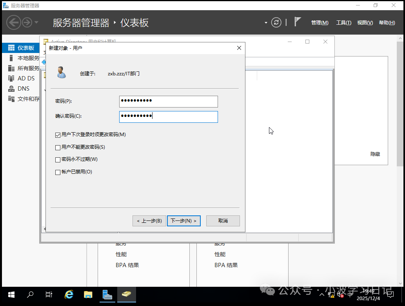Click inside the 确认密码 input field
Image resolution: width=405 pixels, height=306 pixels.
click(x=168, y=117)
